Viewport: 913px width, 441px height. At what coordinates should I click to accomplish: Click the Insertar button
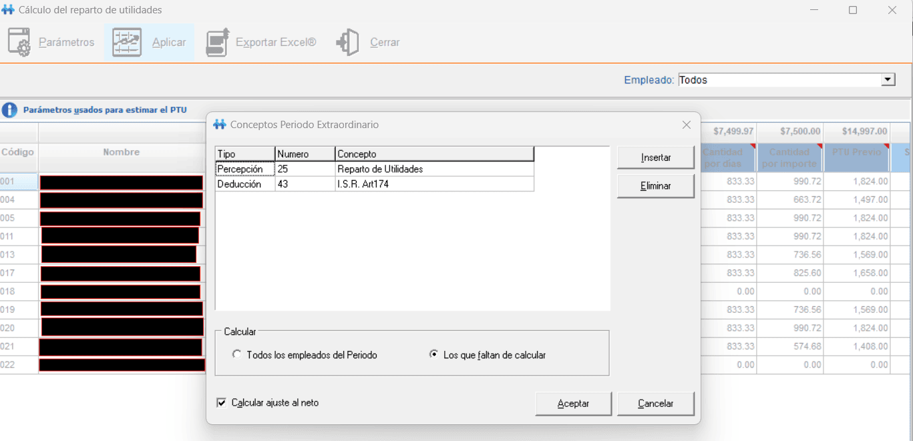point(656,158)
